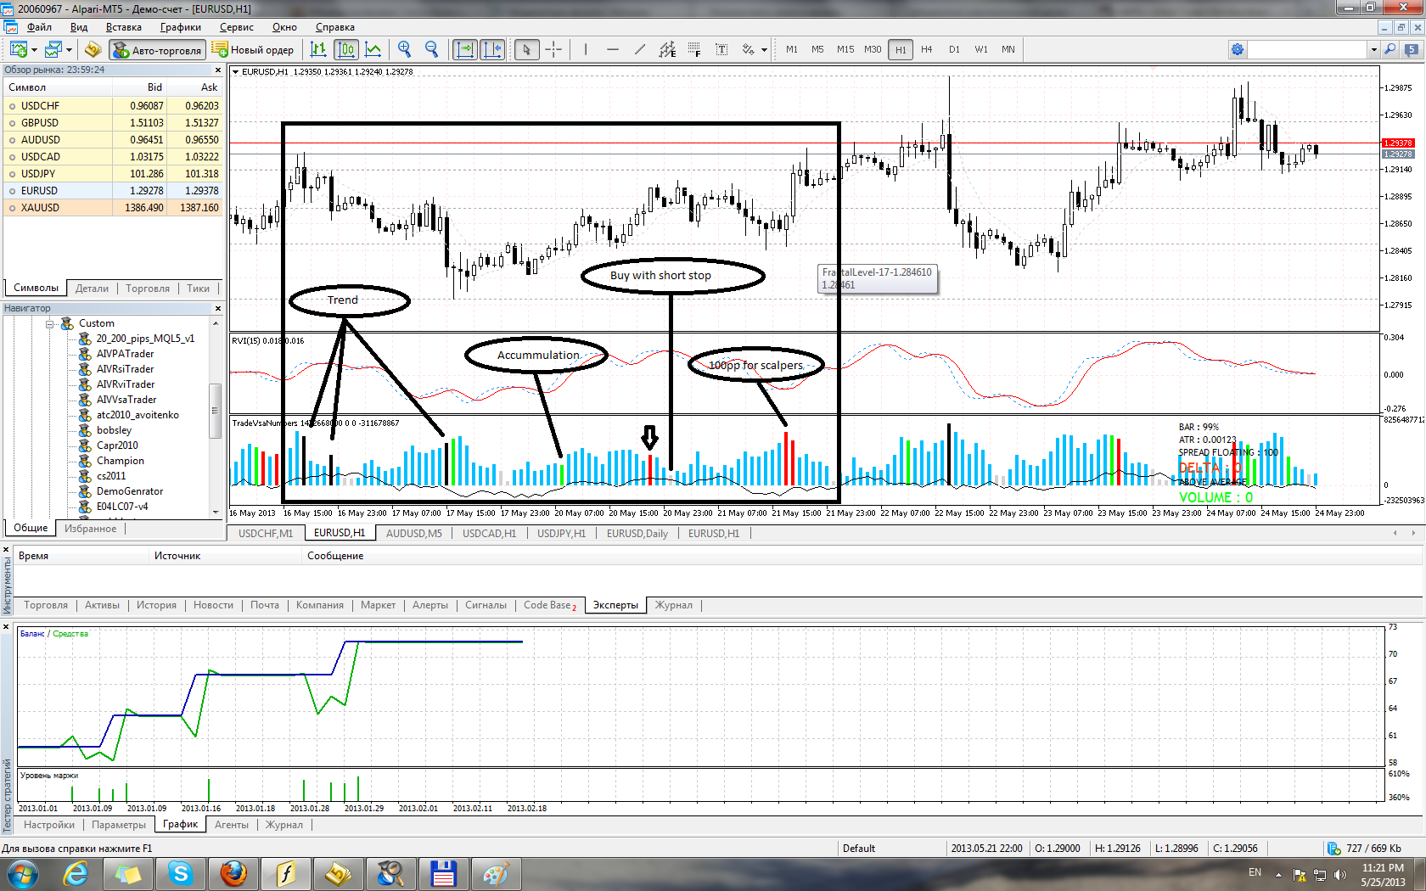
Task: Open the profiles dropdown arrow
Action: pyautogui.click(x=69, y=50)
